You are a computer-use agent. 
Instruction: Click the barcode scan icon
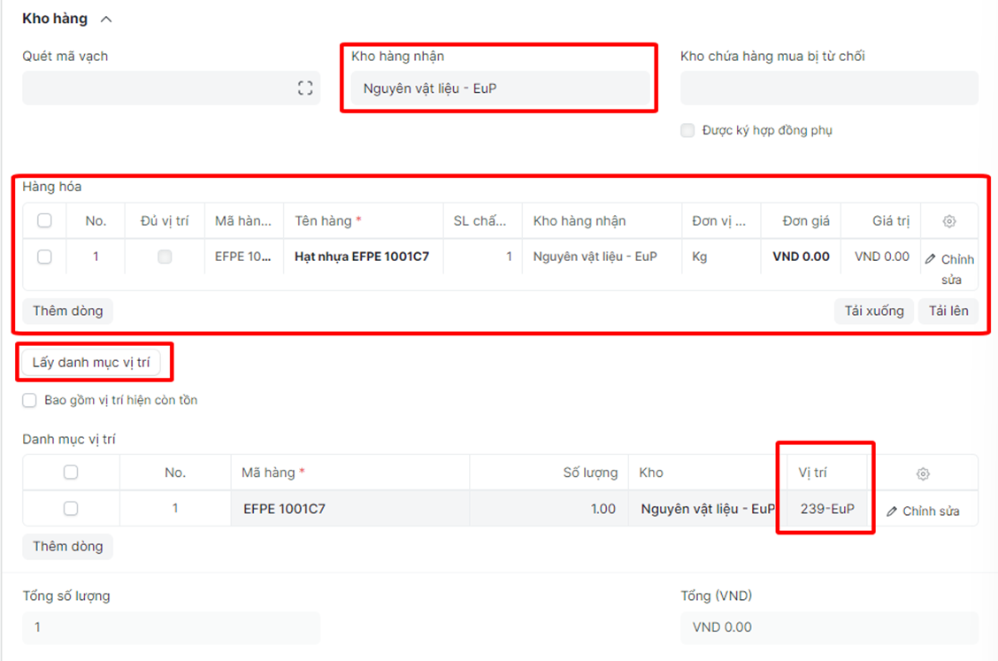coord(305,88)
